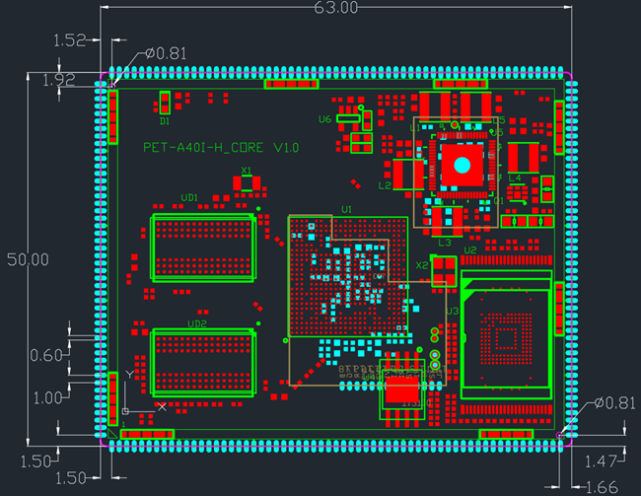Select the L3 inductor label
The image size is (641, 496).
coord(445,243)
